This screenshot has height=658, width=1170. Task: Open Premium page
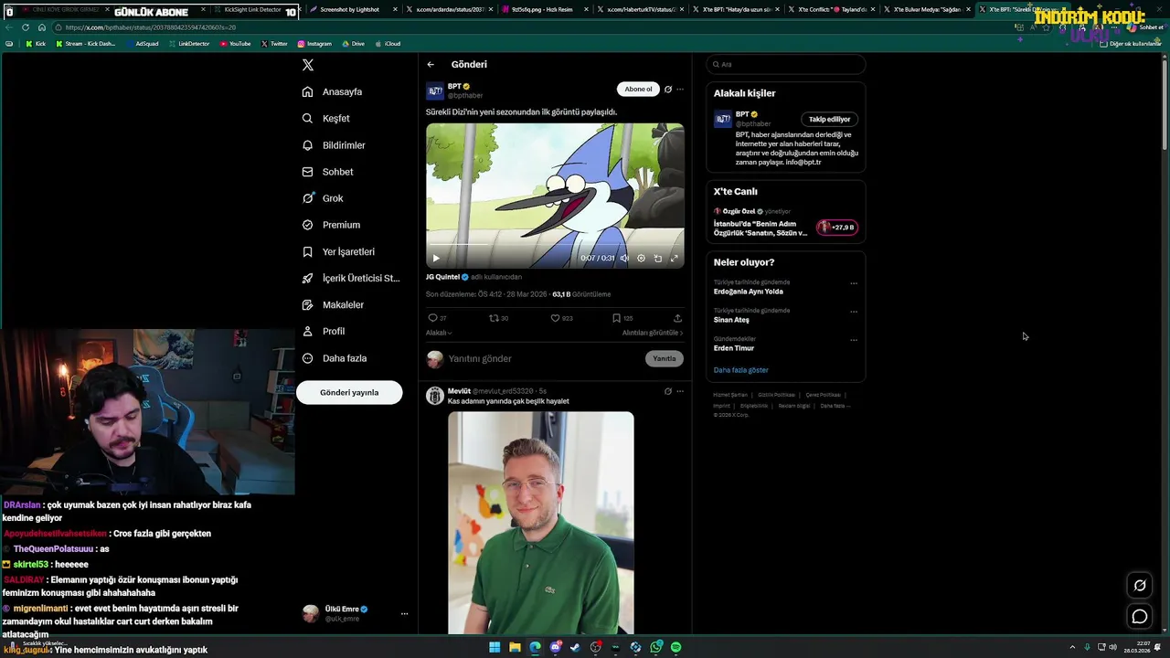tap(331, 225)
